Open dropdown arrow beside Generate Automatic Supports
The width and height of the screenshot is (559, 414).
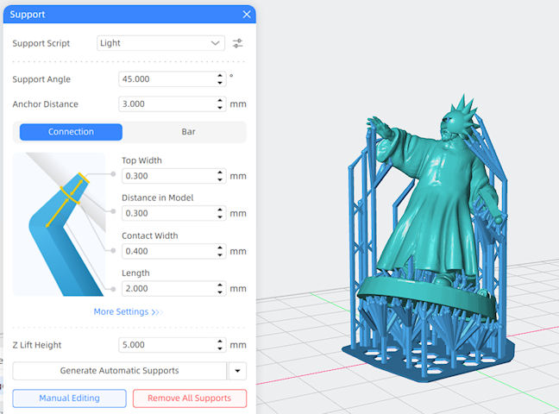coord(237,371)
